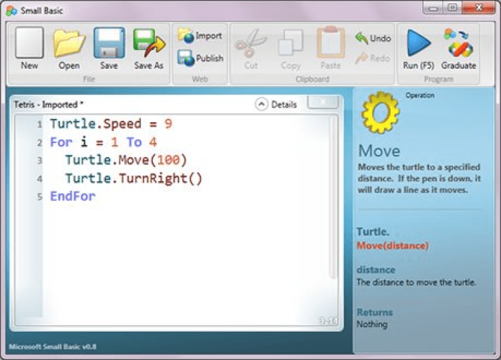The image size is (501, 360).
Task: Import a program from the web
Action: pyautogui.click(x=200, y=35)
